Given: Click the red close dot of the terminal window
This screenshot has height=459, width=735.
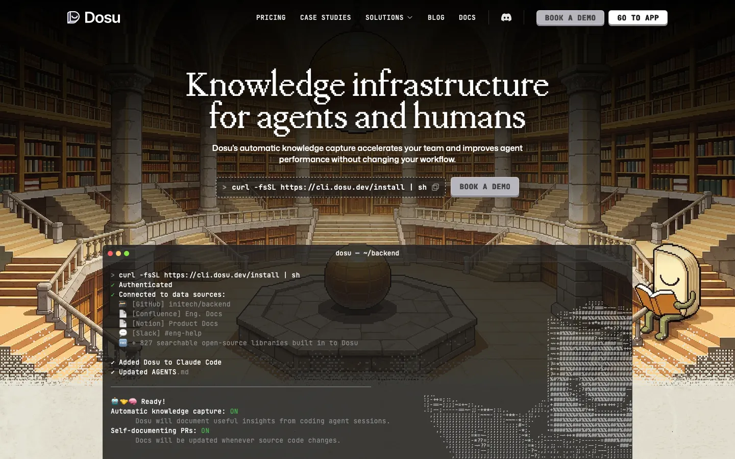Looking at the screenshot, I should tap(110, 253).
